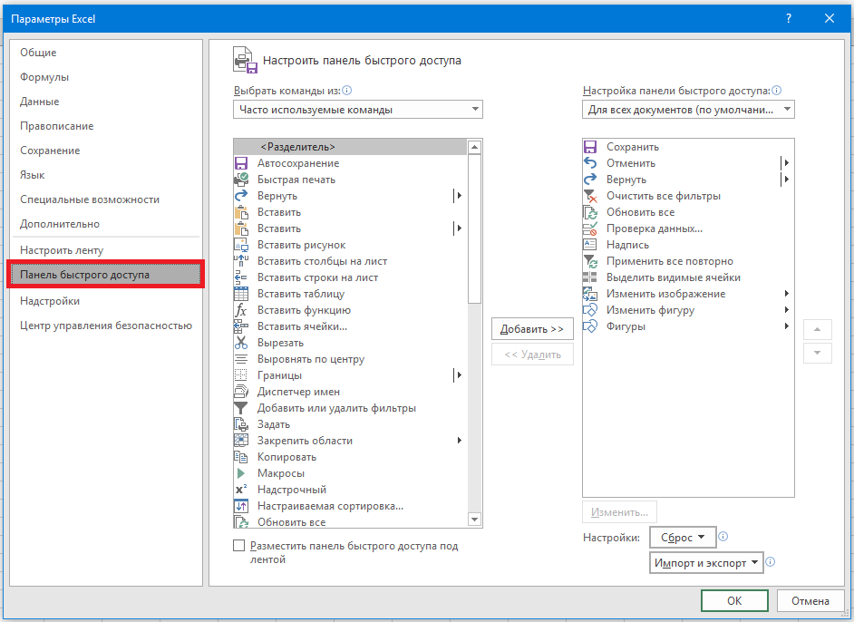This screenshot has height=622, width=854.
Task: Open the Выбрать команды из combo box
Action: coord(358,110)
